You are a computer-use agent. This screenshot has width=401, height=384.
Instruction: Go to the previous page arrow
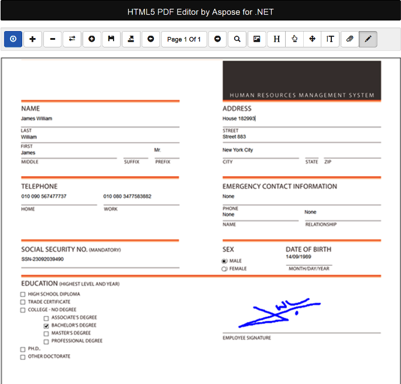pos(151,39)
